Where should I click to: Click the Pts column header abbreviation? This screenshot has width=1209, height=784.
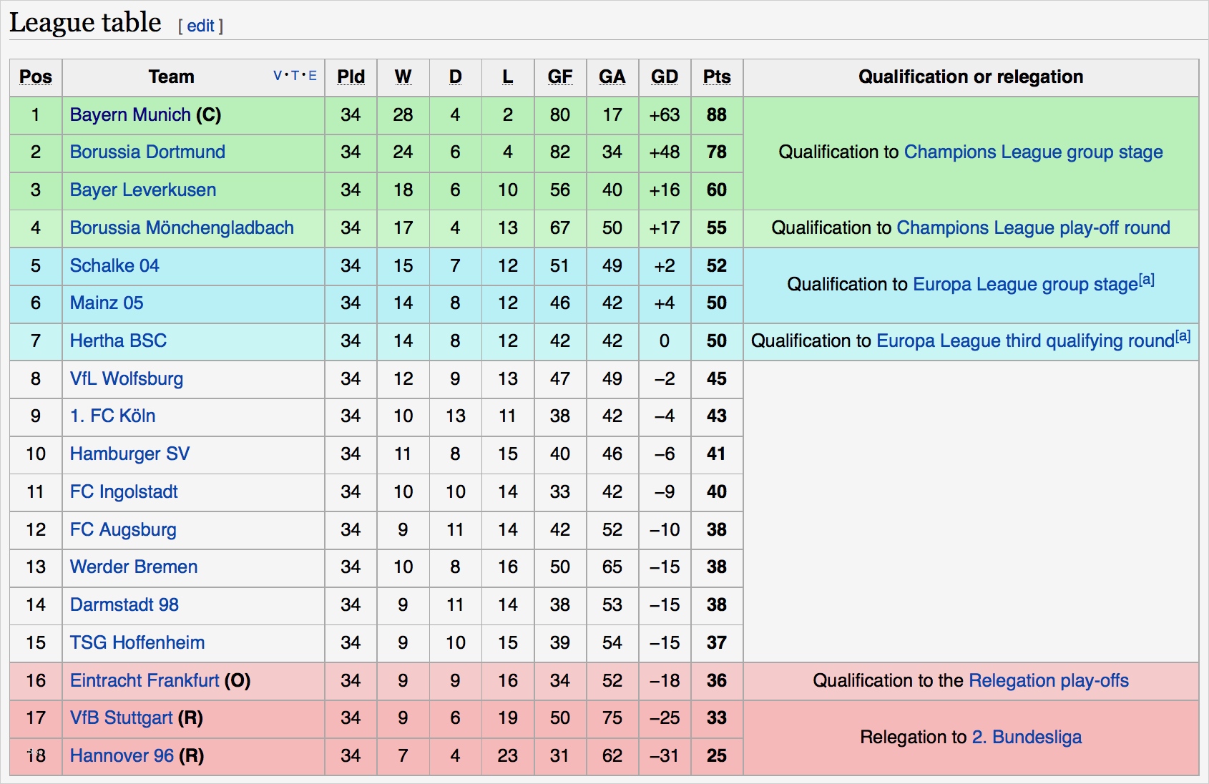coord(717,77)
